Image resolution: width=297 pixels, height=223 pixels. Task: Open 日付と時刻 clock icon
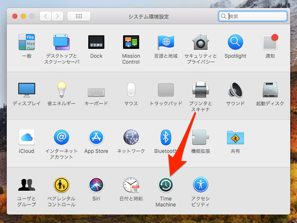[x=131, y=185]
